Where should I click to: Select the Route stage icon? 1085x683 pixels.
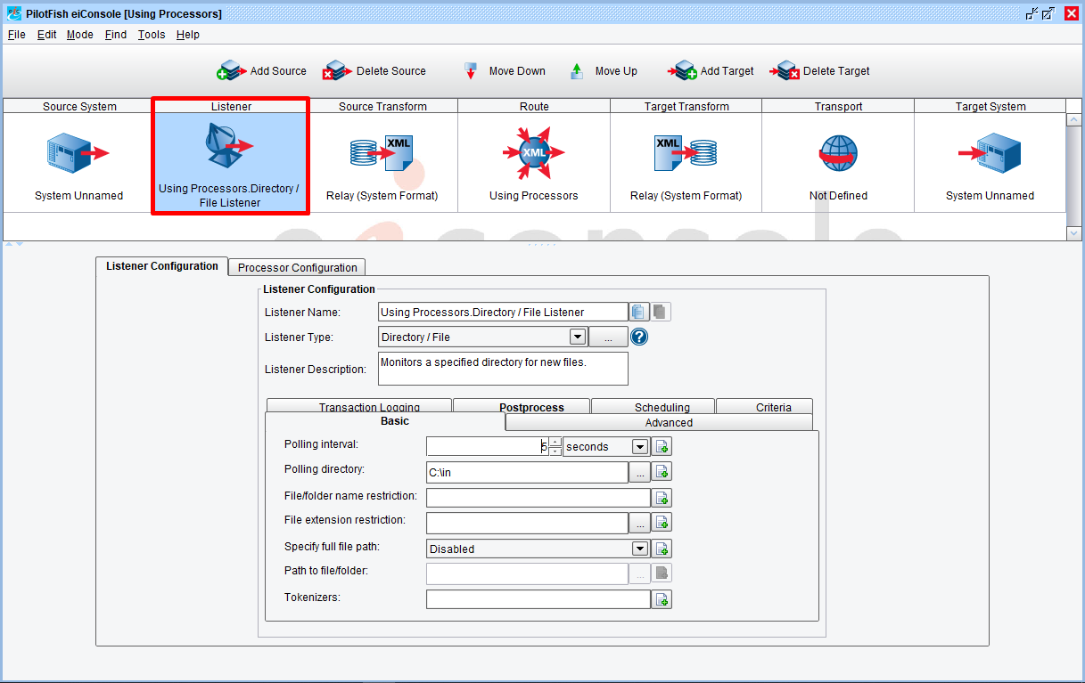click(x=533, y=153)
